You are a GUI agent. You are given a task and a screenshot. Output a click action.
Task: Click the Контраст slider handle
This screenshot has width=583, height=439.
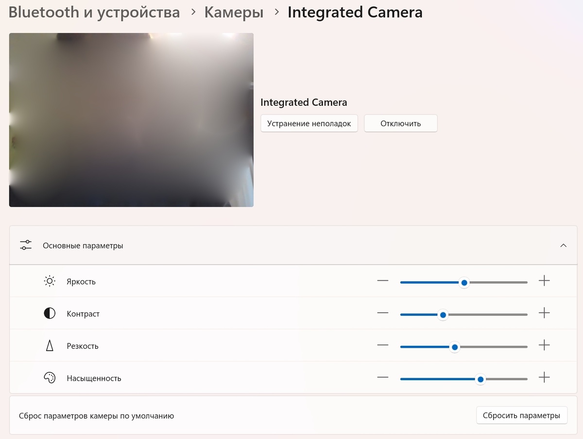[x=443, y=315]
